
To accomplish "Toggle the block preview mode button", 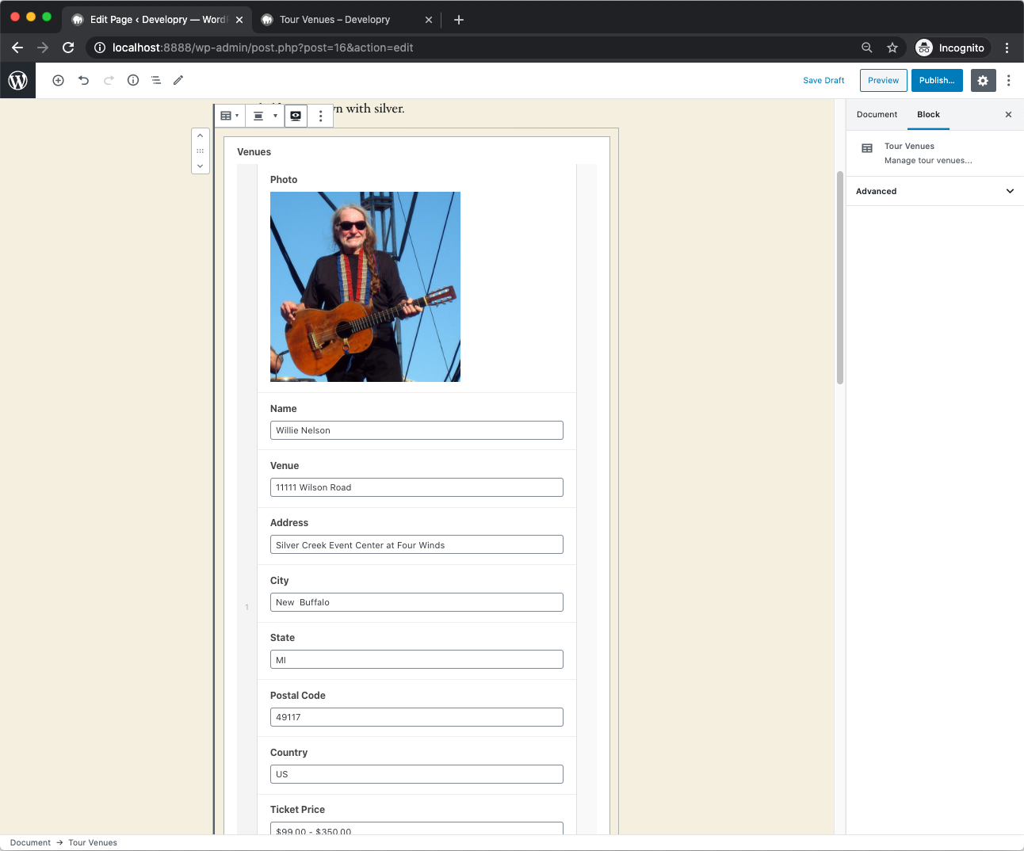I will pos(296,116).
